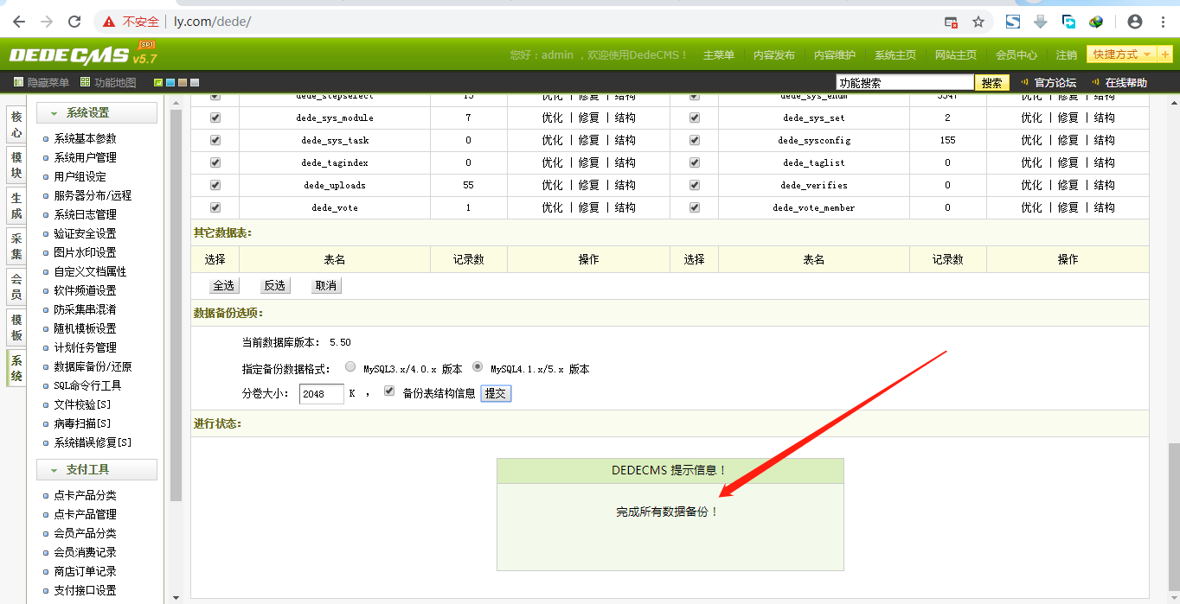Click the 提交 submit button

[x=496, y=393]
